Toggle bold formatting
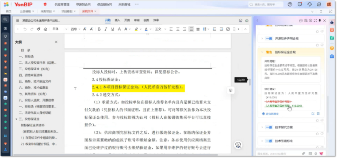Screen dimensions: 337x158 tap(99, 29)
